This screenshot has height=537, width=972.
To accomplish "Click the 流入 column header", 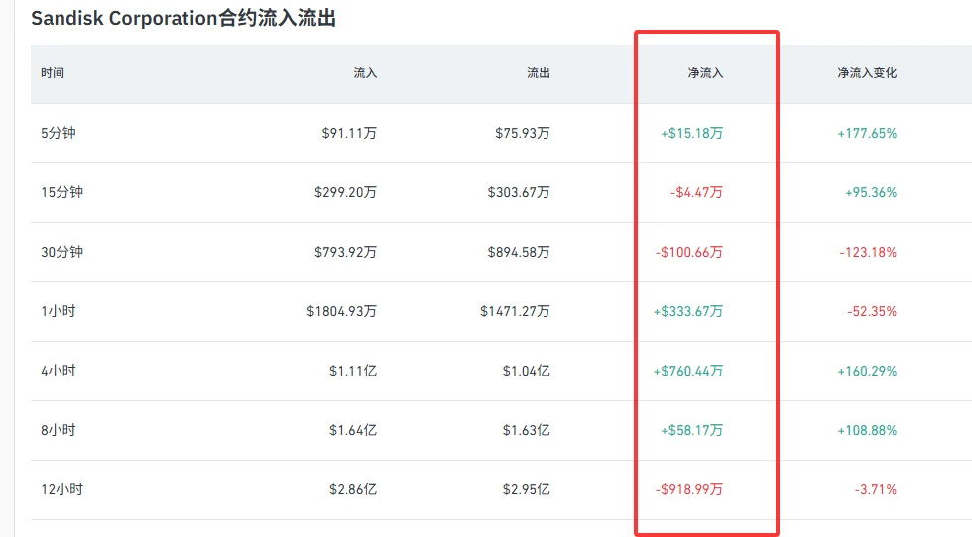I will pyautogui.click(x=365, y=73).
